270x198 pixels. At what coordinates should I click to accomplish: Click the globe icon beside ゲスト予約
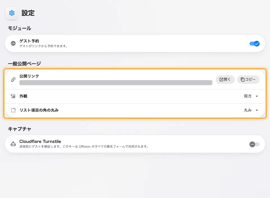13,43
